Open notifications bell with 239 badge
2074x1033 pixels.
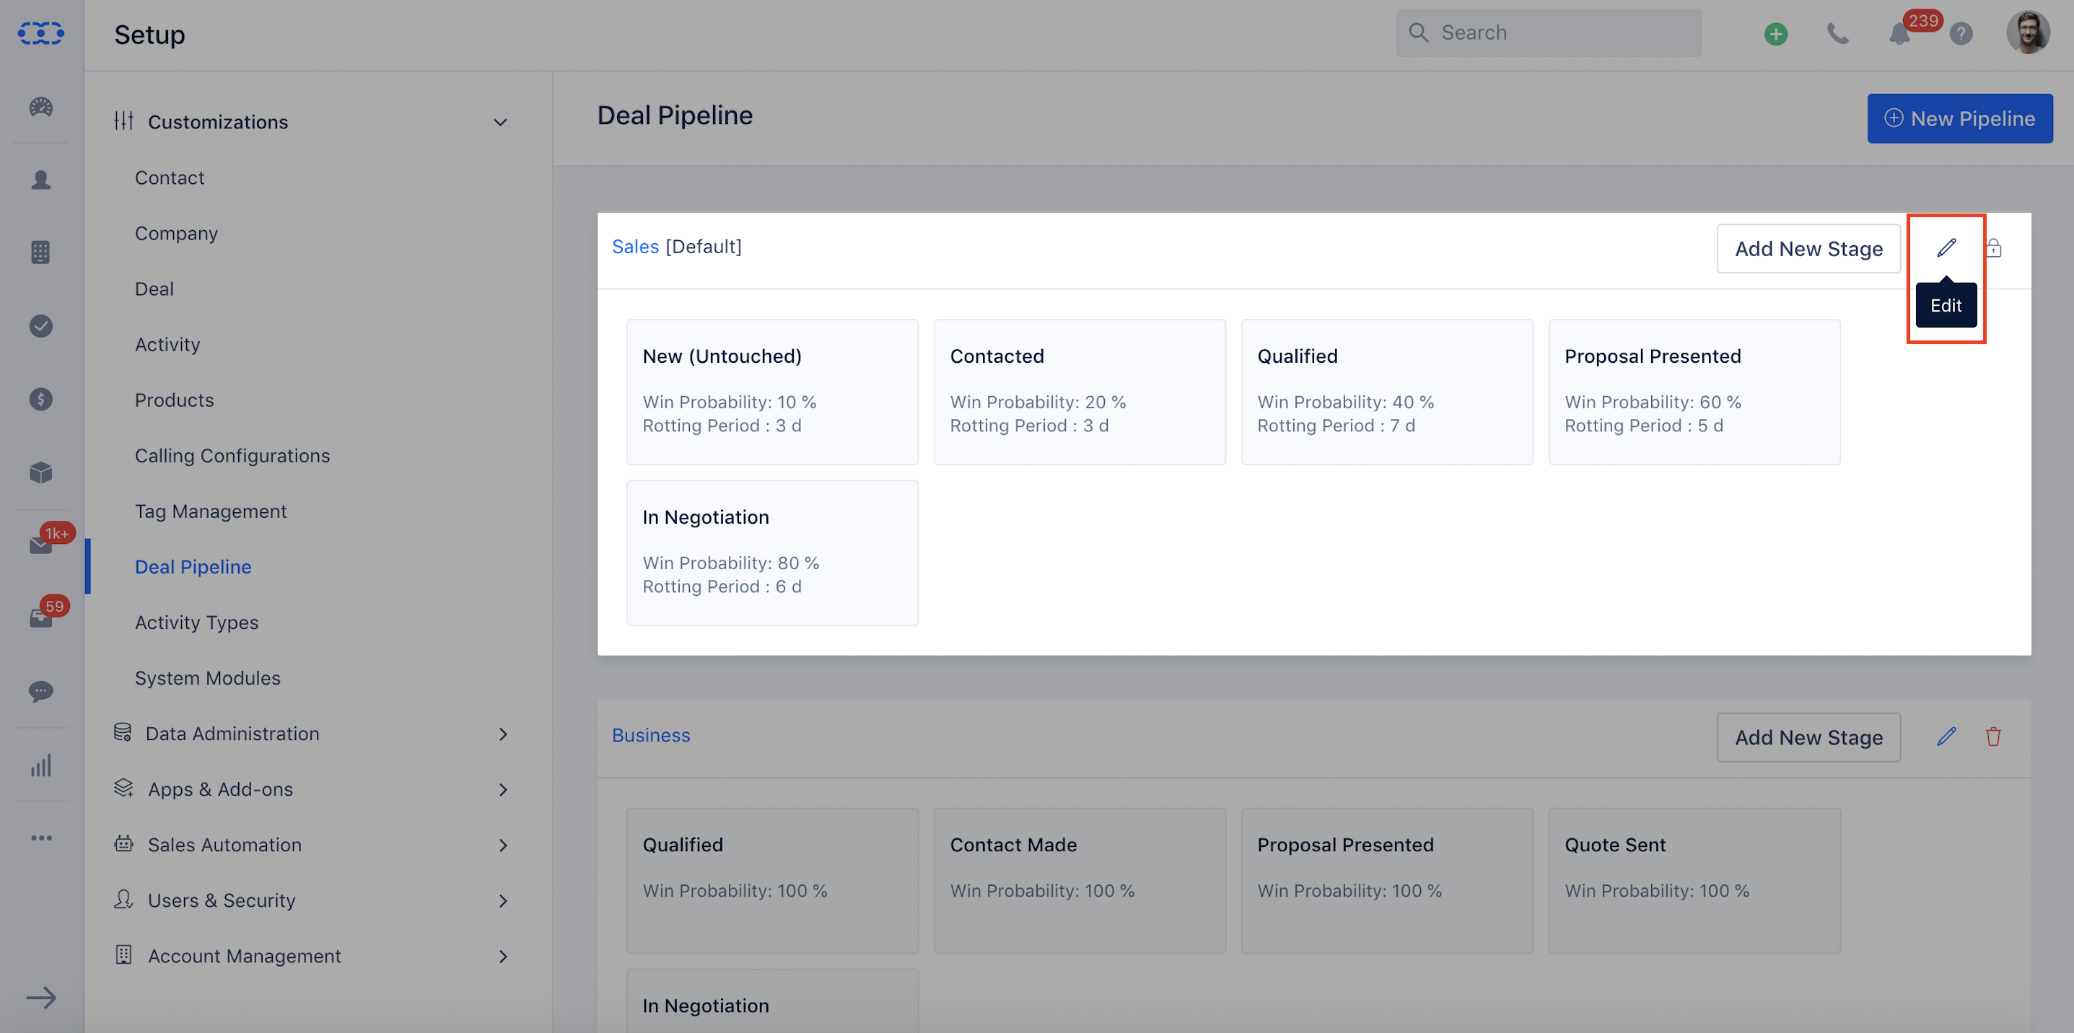1900,34
